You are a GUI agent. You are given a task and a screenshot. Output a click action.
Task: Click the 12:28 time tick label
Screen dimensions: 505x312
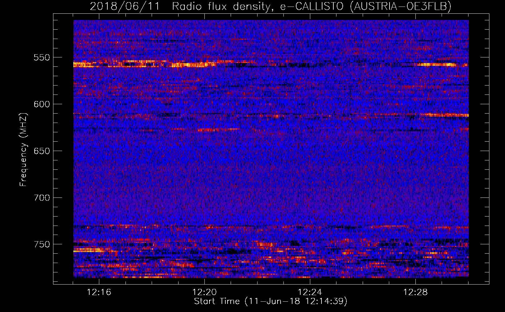coord(415,292)
